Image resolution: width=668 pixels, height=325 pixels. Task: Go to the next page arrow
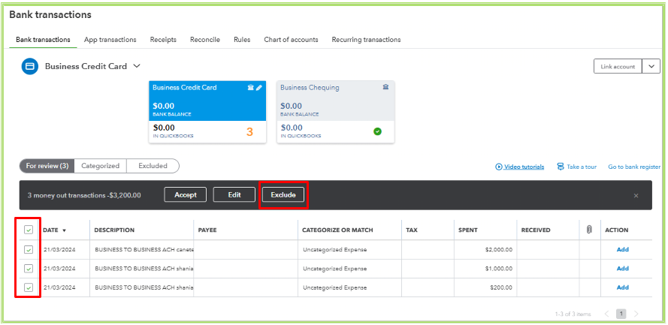(636, 314)
